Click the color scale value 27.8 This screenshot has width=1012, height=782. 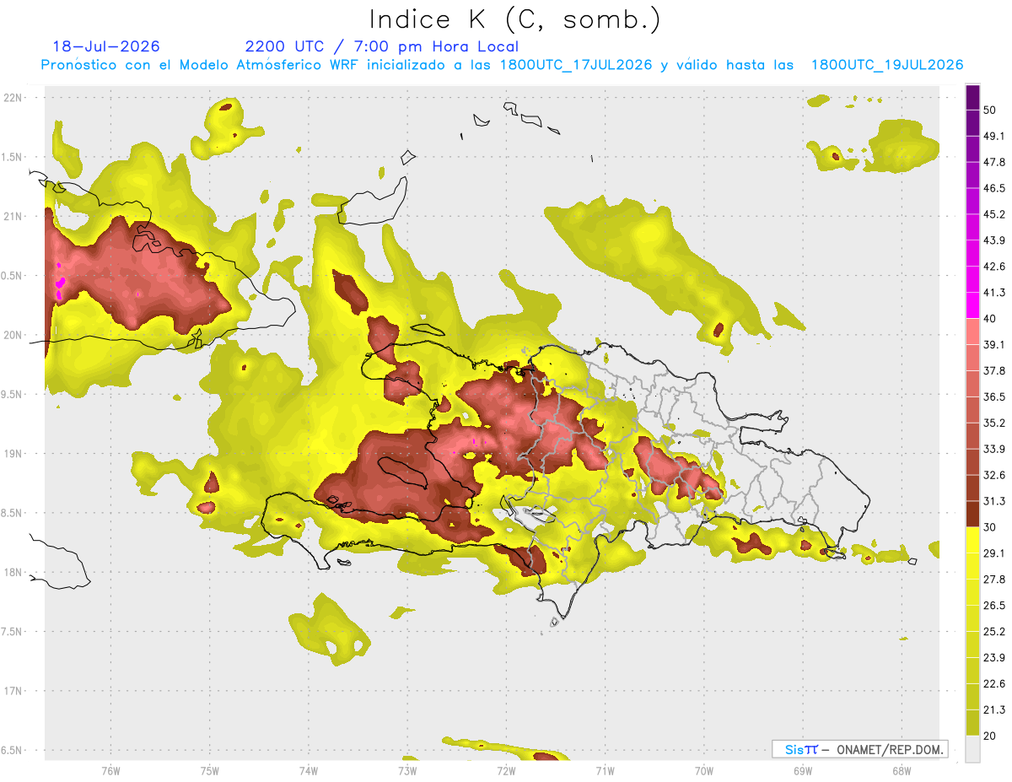tap(994, 579)
